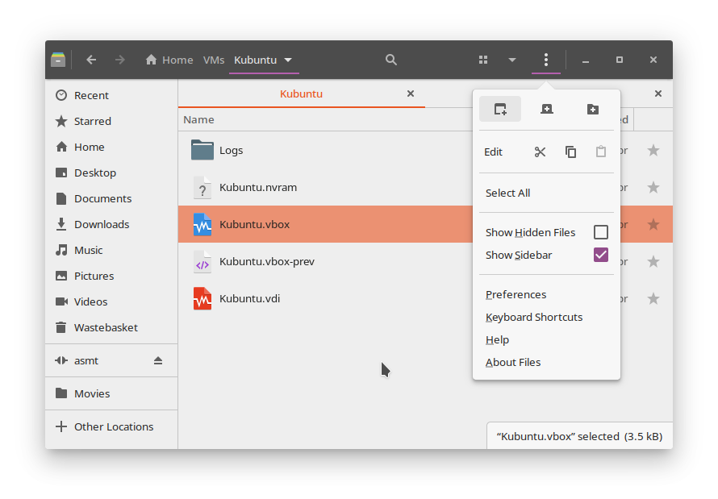Star the Logs folder
This screenshot has width=718, height=499.
(x=653, y=150)
